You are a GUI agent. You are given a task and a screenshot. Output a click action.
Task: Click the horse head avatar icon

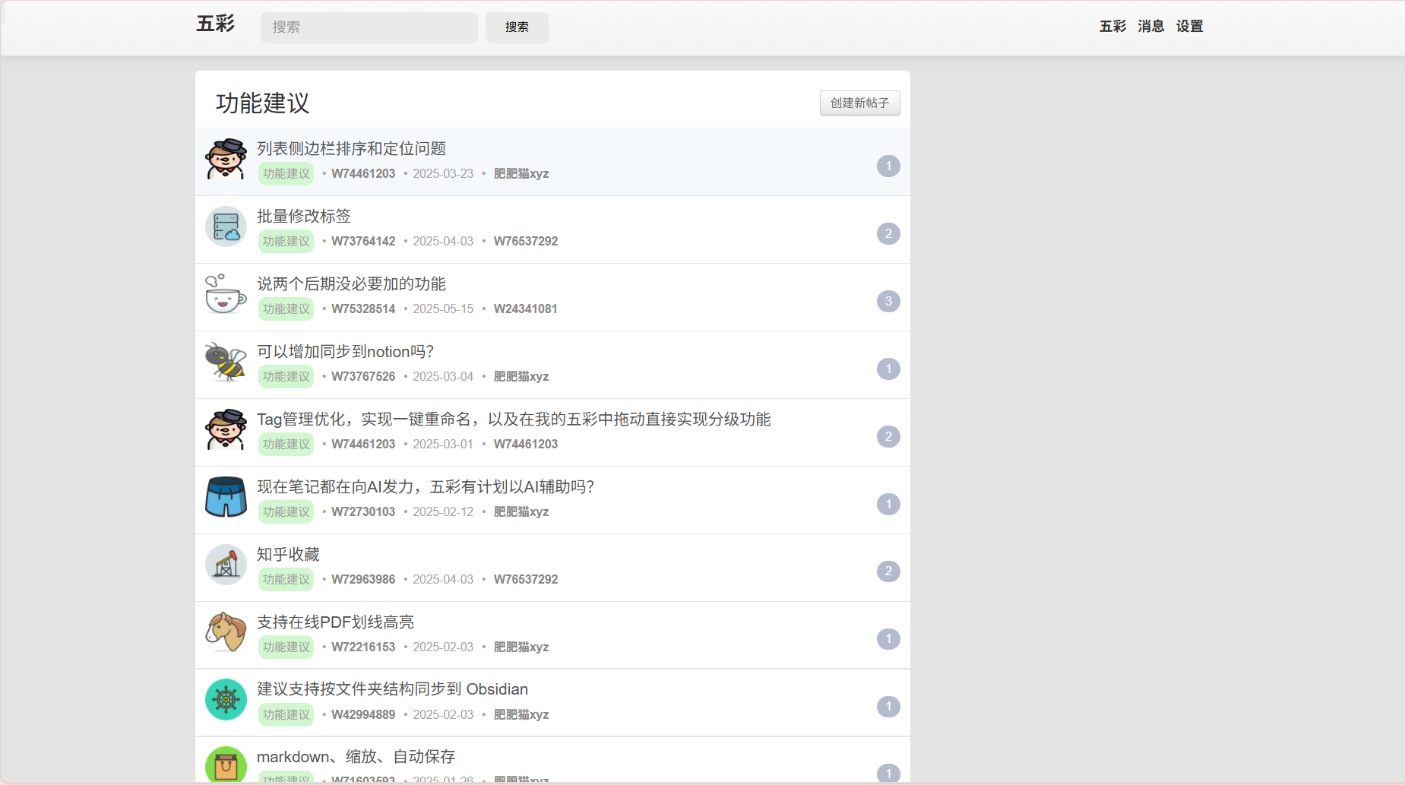tap(226, 632)
